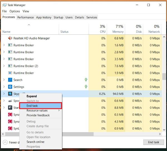Click the Spooler printer icon

(10, 101)
